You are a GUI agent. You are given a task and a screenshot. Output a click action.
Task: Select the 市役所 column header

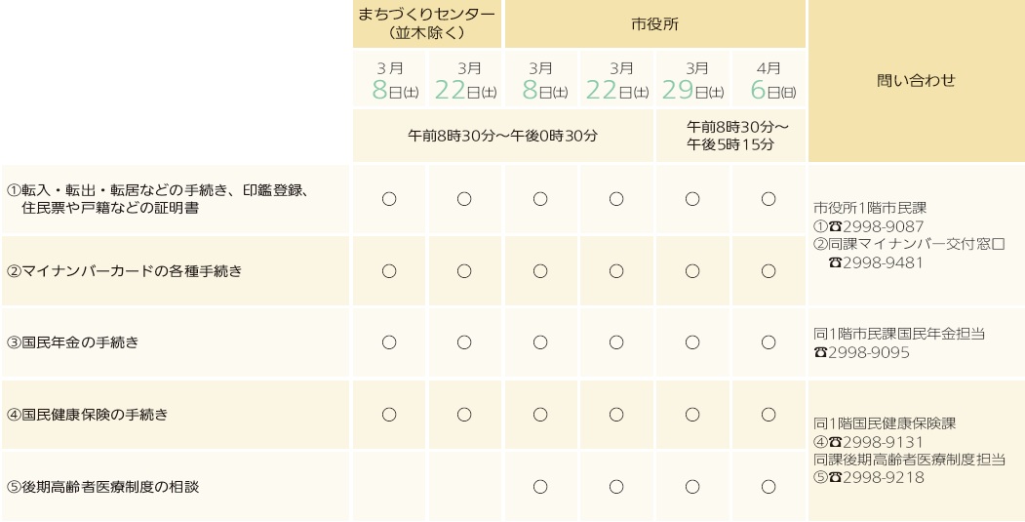[x=655, y=23]
